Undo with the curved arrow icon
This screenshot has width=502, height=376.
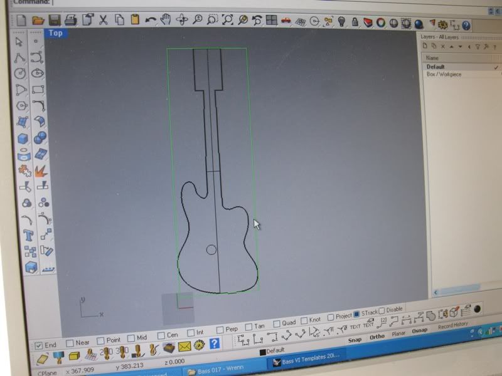[151, 20]
